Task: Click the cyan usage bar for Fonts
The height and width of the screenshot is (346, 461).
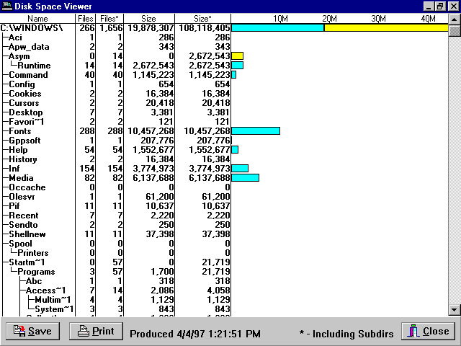Action: (x=256, y=131)
